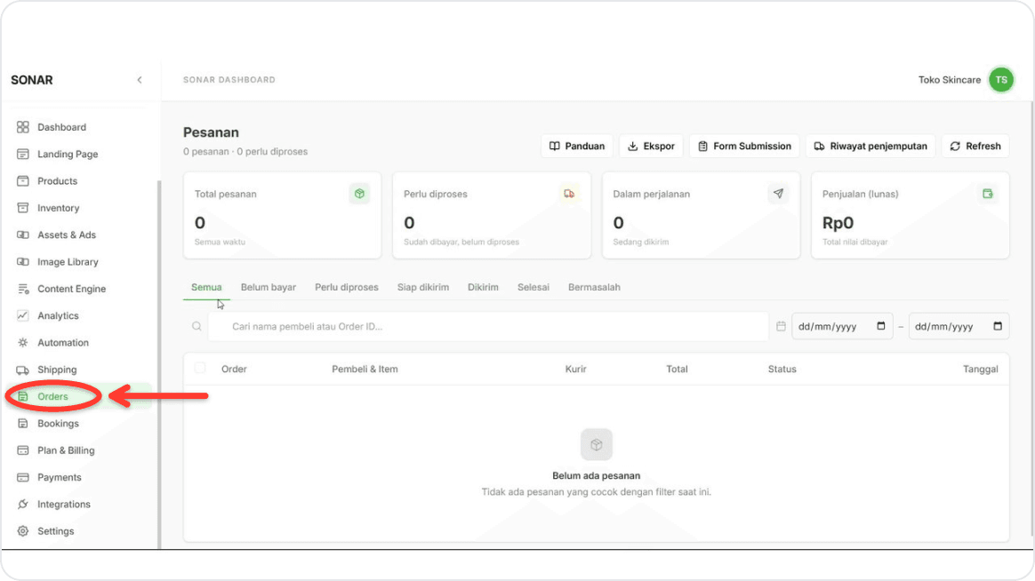Screen dimensions: 1035x581
Task: Click the Landing Page sidebar icon
Action: coord(23,154)
